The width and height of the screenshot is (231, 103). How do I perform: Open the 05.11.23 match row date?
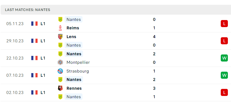point(15,24)
